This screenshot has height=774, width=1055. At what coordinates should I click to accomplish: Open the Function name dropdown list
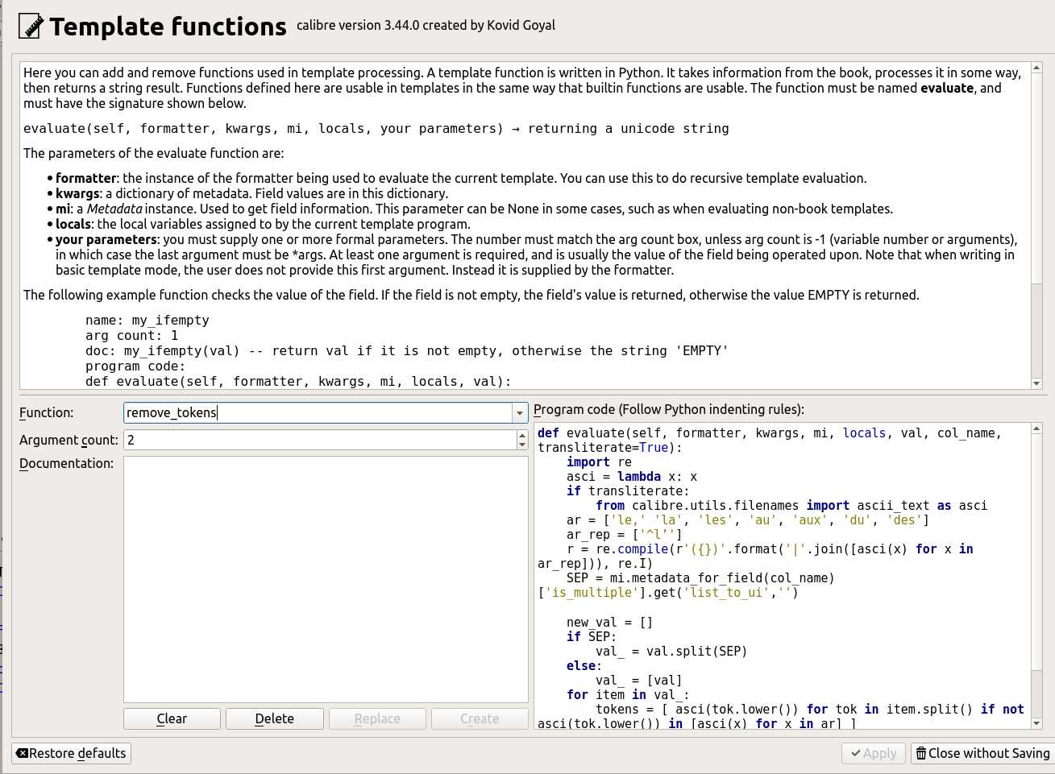pyautogui.click(x=520, y=413)
